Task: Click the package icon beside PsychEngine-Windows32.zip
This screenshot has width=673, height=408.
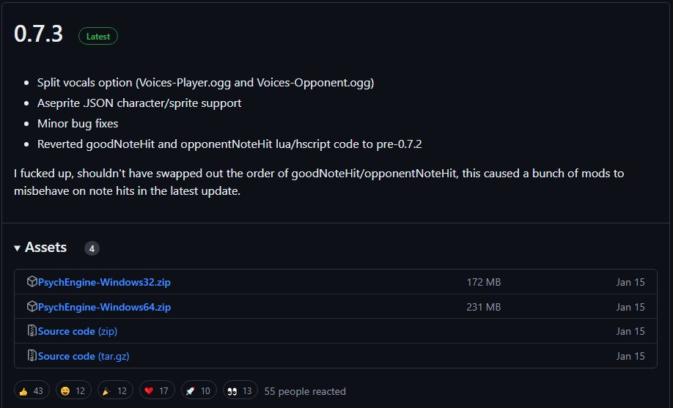Action: 32,282
